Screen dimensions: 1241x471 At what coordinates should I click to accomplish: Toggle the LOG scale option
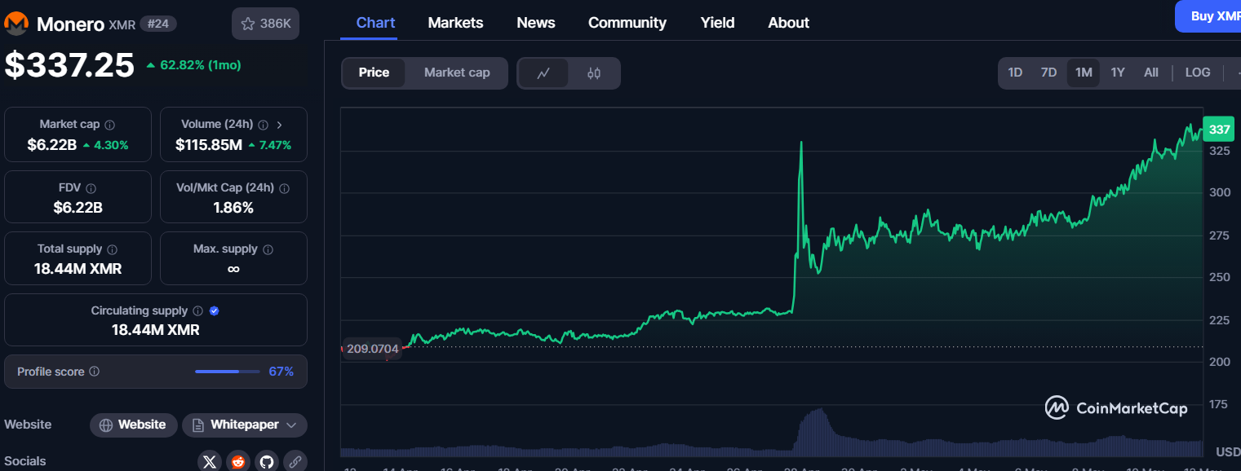1197,73
